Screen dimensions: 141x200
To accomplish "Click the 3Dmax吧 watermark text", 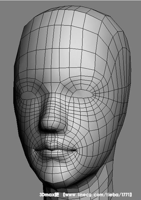I will pos(49,195).
